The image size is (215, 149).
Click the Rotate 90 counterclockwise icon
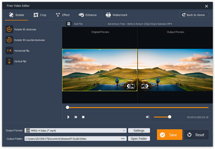pyautogui.click(x=9, y=40)
